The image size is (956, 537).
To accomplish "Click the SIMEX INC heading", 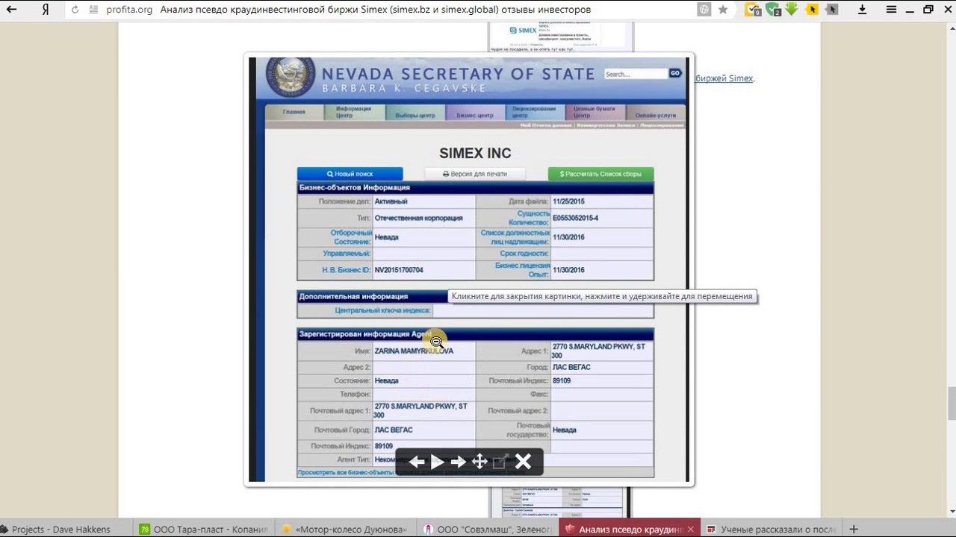I will 475,153.
